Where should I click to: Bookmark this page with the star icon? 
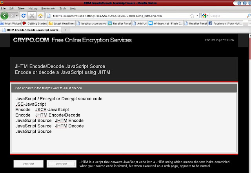point(192,16)
